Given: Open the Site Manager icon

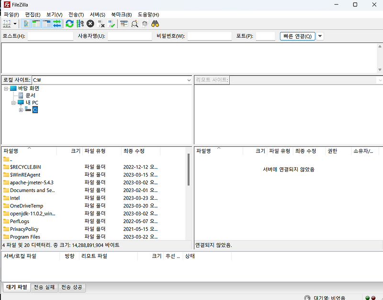Looking at the screenshot, I should click(7, 23).
